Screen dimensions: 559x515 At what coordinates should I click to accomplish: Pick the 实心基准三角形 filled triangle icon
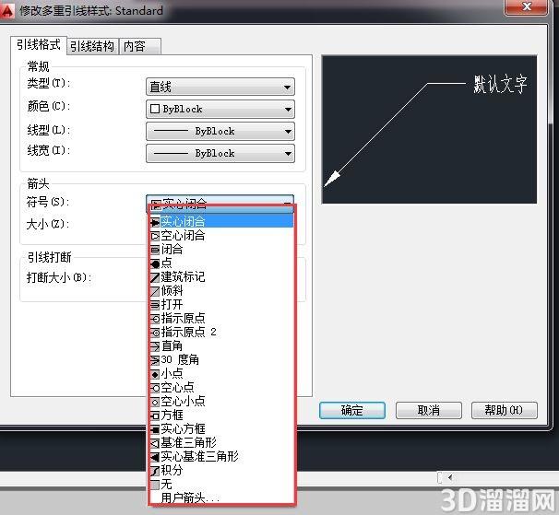point(155,457)
